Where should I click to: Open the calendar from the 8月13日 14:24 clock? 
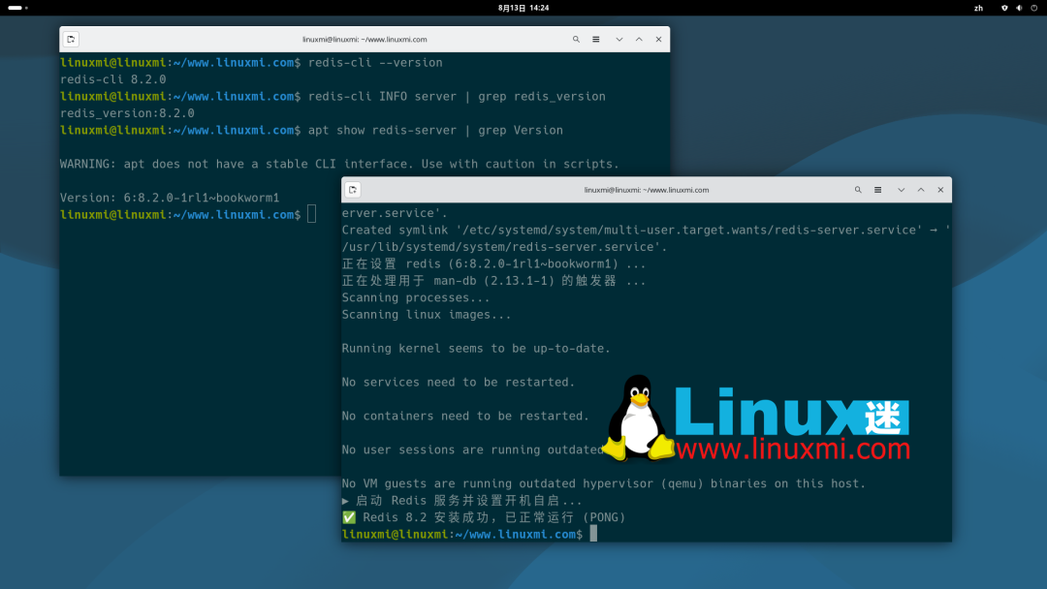point(523,8)
